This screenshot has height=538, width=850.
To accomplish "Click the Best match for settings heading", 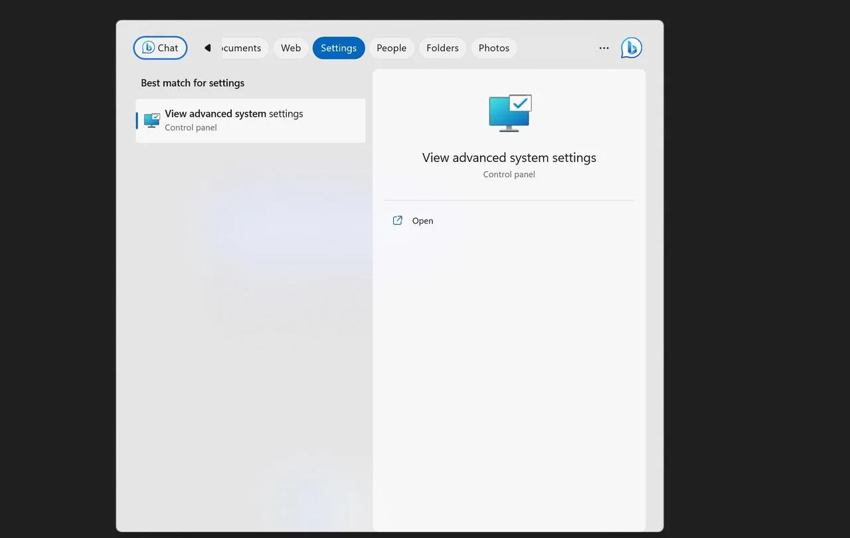I will tap(193, 83).
